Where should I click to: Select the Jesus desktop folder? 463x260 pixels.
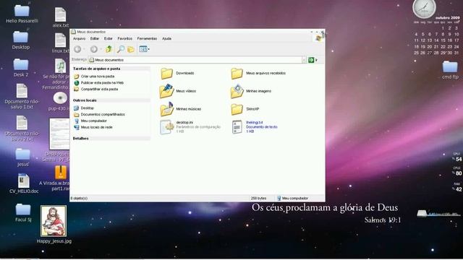pos(22,155)
